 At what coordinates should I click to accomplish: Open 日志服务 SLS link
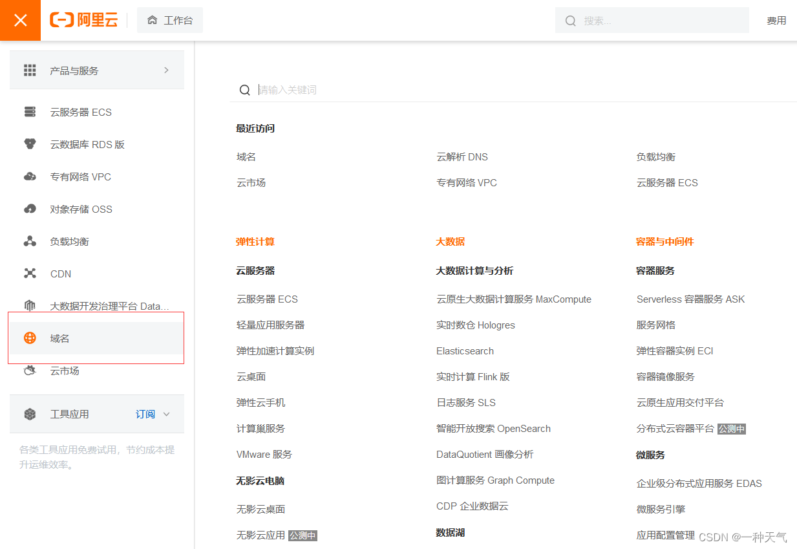coord(466,402)
